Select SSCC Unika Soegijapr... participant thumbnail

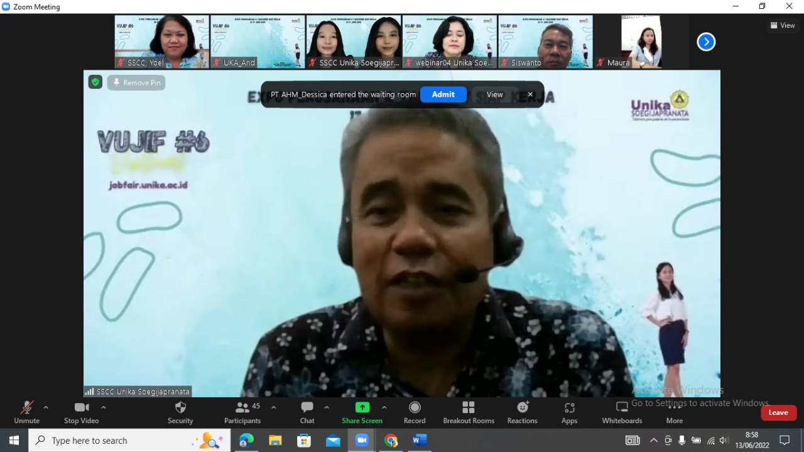[x=354, y=41]
